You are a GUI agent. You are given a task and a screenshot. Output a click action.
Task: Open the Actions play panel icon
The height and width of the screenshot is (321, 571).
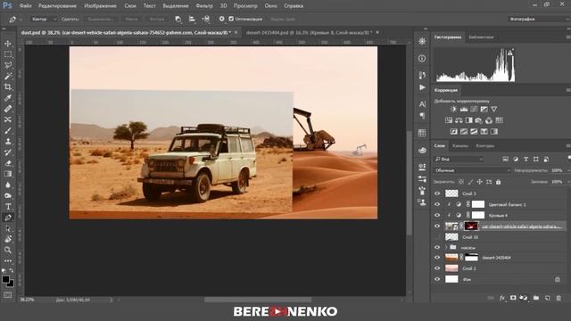[422, 87]
